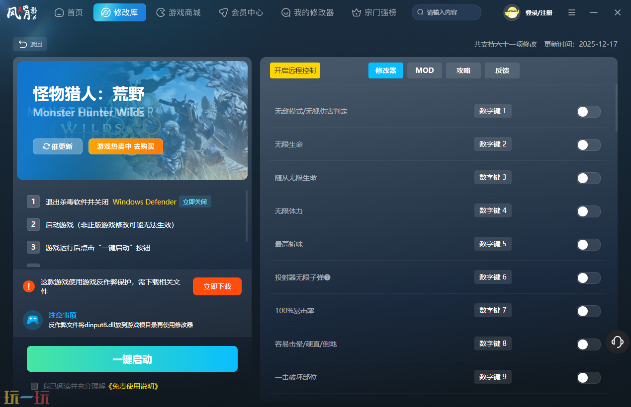Click the 共支持六十一项修改 text
631x407 pixels.
pyautogui.click(x=505, y=44)
